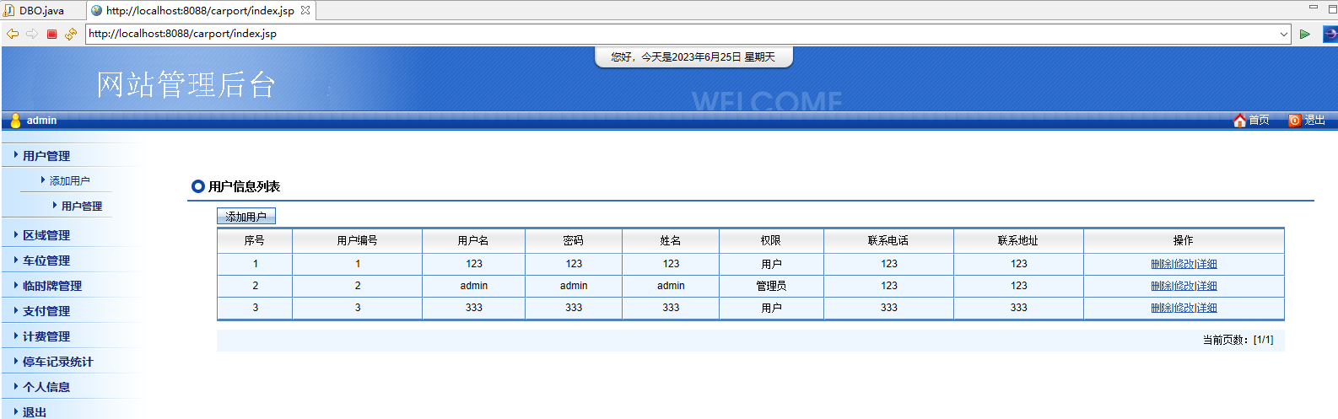The image size is (1338, 419).
Task: Close the index.jsp browser tab
Action: [305, 10]
